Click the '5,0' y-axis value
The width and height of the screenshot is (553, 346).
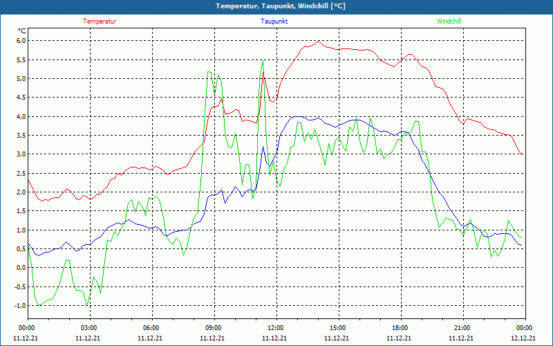point(21,78)
